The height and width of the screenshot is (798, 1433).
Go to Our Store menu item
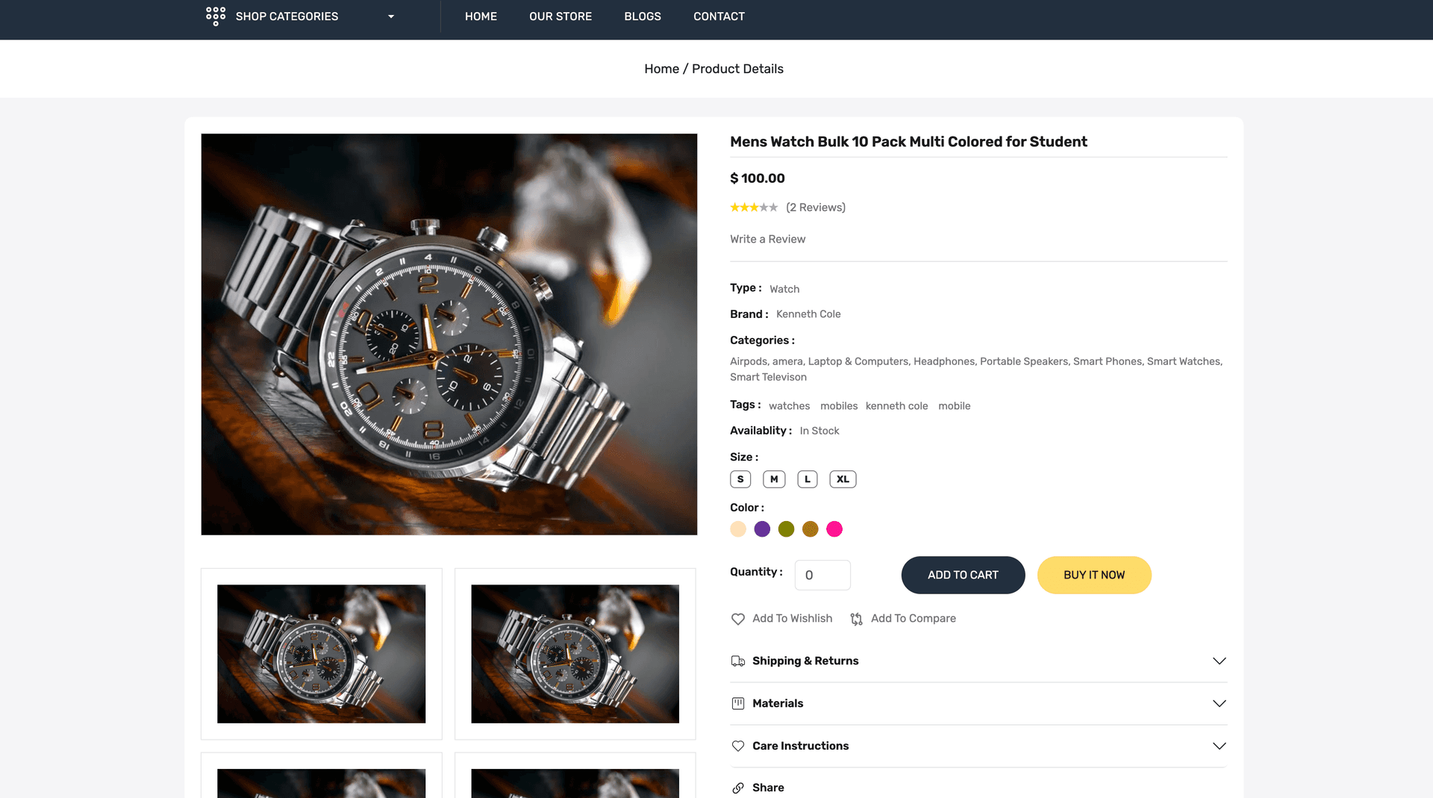click(x=561, y=16)
